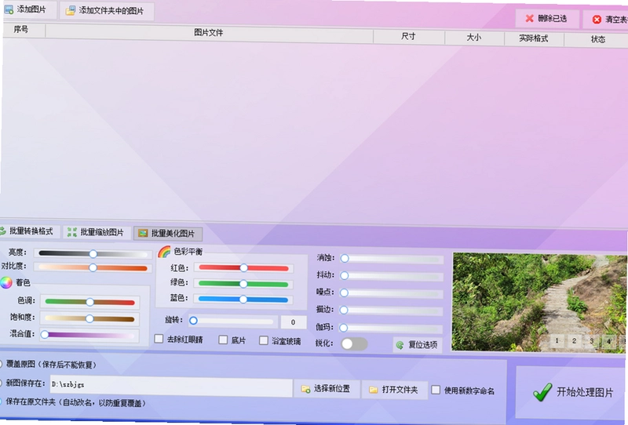Viewport: 628px width, 425px height.
Task: Click the 尺寸 column header
Action: point(408,36)
